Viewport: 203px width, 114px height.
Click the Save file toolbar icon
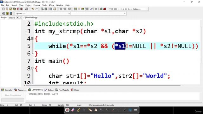(10, 9)
